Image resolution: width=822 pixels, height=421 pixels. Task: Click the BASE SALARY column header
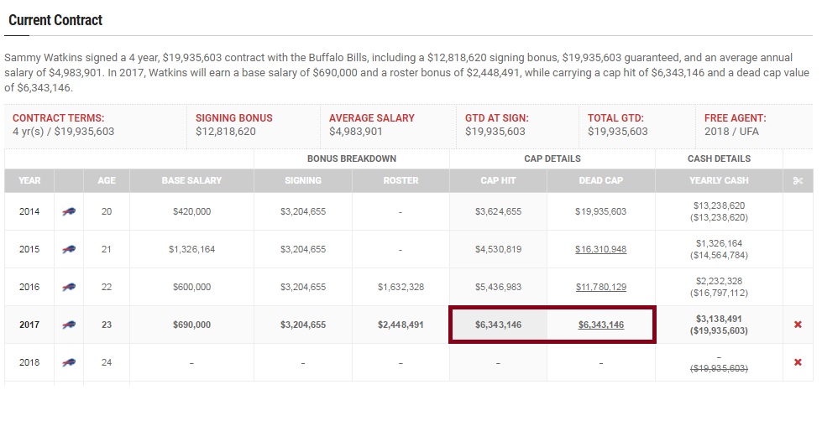192,180
